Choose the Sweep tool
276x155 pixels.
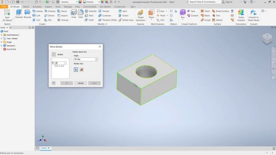(x=38, y=11)
